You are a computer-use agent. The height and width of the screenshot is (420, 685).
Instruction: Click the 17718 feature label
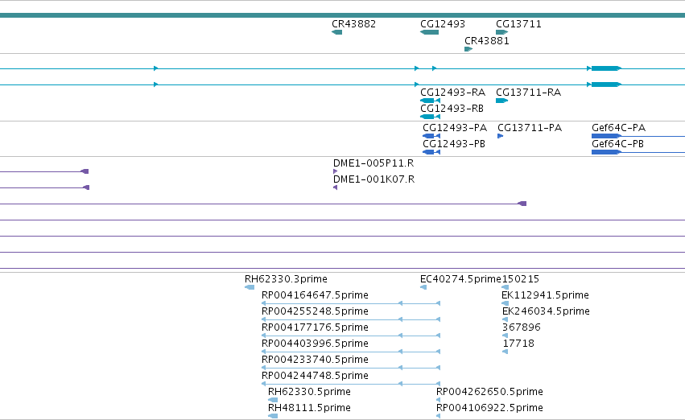[518, 344]
